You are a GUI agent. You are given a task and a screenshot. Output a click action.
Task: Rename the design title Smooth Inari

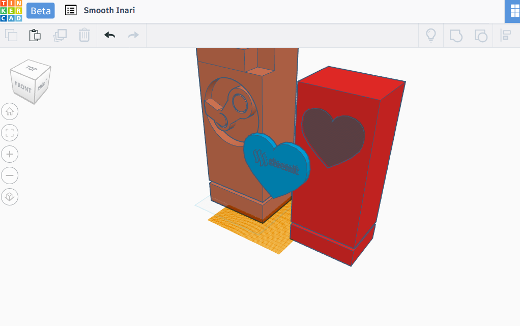click(109, 10)
